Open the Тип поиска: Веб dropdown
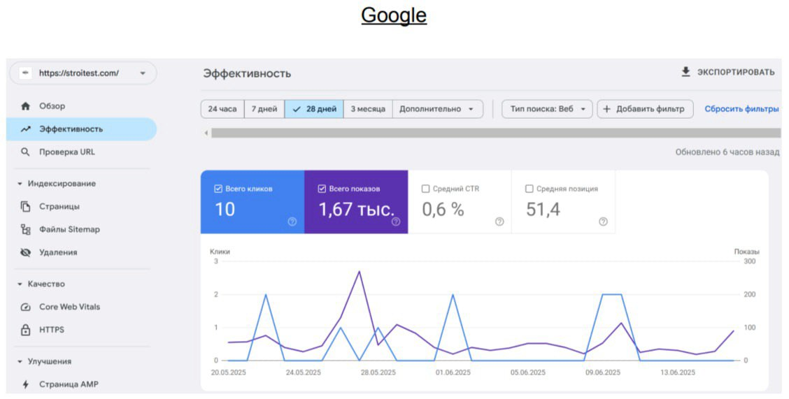 point(547,109)
